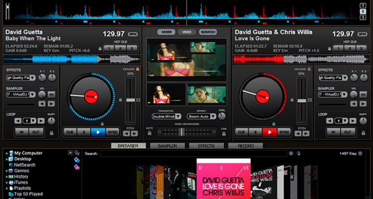Toggle left deck keylock padlock
The width and height of the screenshot is (373, 199).
coord(137,69)
